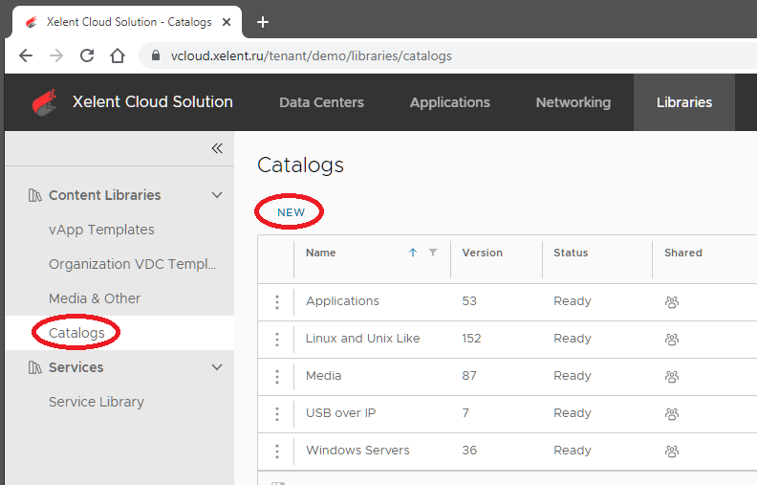
Task: Click shared users icon in Linux row
Action: pyautogui.click(x=672, y=339)
